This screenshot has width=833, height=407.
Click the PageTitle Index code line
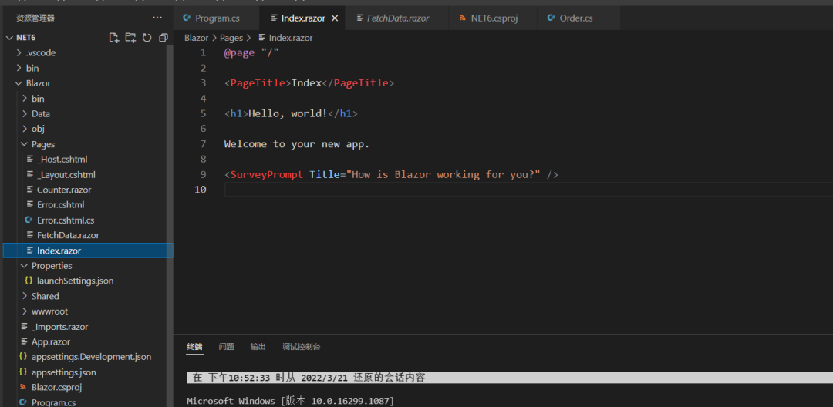(309, 83)
